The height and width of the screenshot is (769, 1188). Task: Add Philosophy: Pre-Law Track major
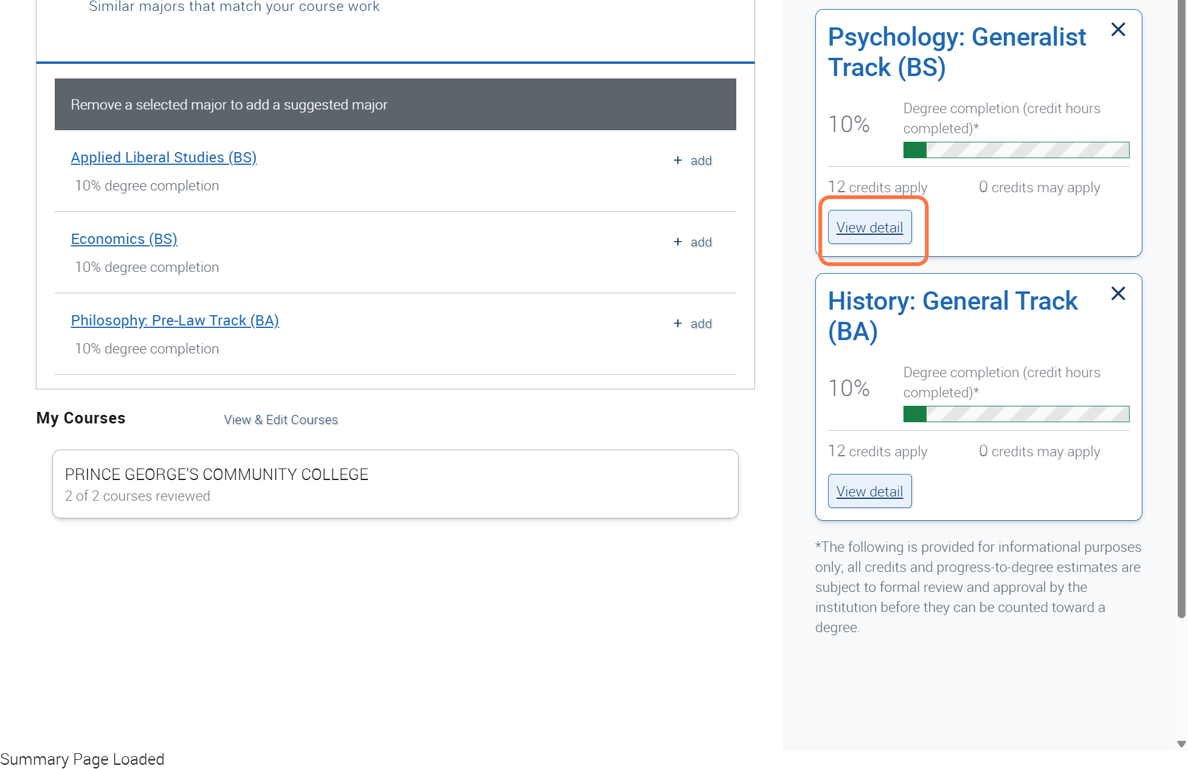tap(692, 324)
